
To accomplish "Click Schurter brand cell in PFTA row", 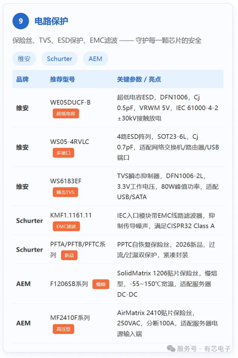I will [x=30, y=250].
